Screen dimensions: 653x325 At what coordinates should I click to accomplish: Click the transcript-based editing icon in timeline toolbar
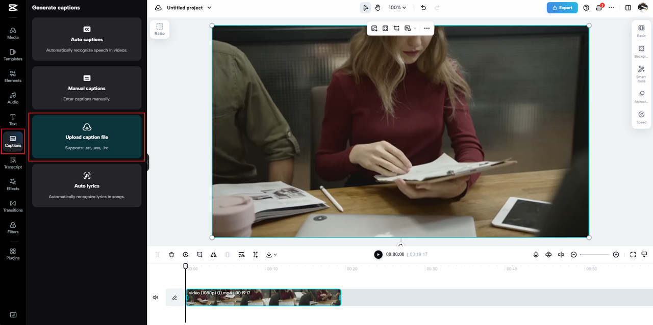[x=242, y=254]
